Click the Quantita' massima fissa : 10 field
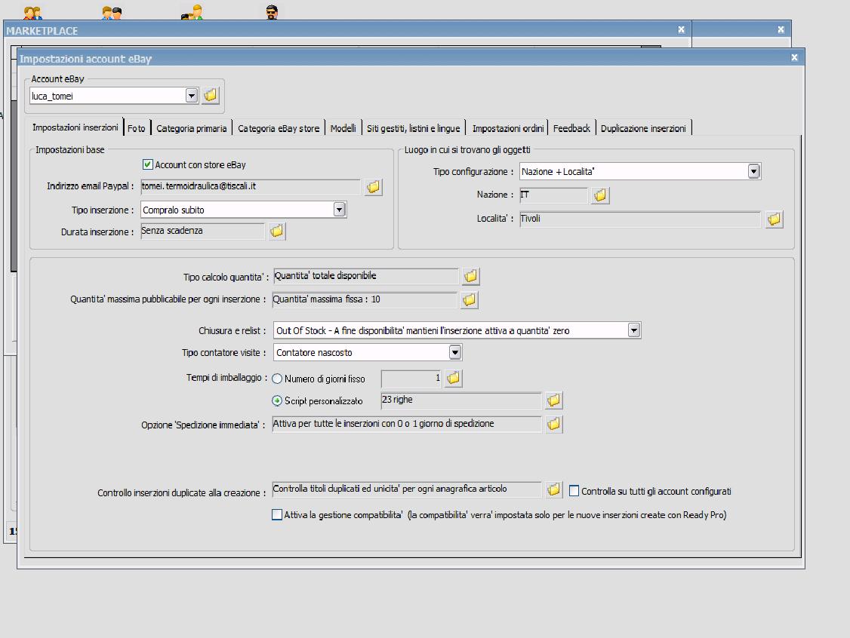 click(365, 299)
